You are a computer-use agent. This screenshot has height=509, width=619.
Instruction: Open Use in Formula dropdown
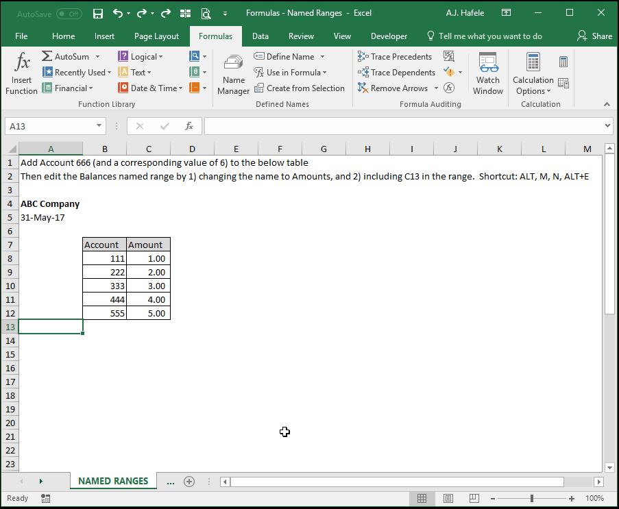click(290, 72)
